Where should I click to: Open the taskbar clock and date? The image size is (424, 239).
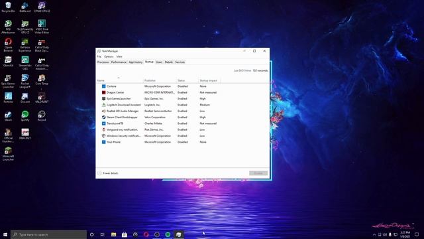click(x=405, y=234)
